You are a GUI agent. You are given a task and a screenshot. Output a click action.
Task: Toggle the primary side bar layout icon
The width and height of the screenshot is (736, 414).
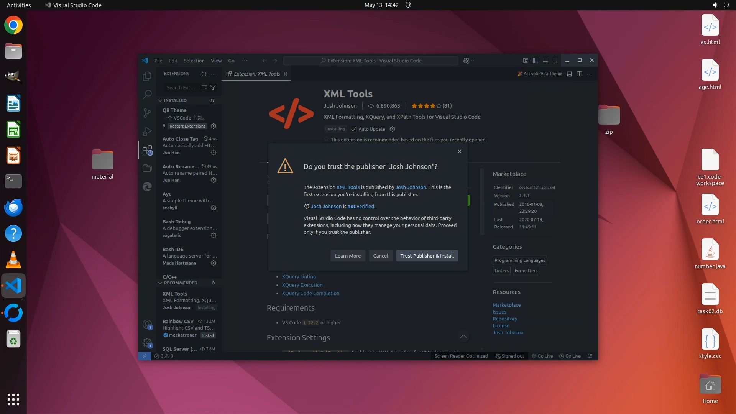[536, 61]
